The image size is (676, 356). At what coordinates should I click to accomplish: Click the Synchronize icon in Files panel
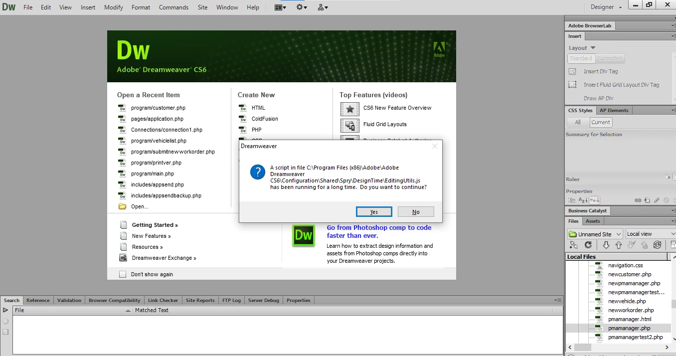click(x=658, y=245)
